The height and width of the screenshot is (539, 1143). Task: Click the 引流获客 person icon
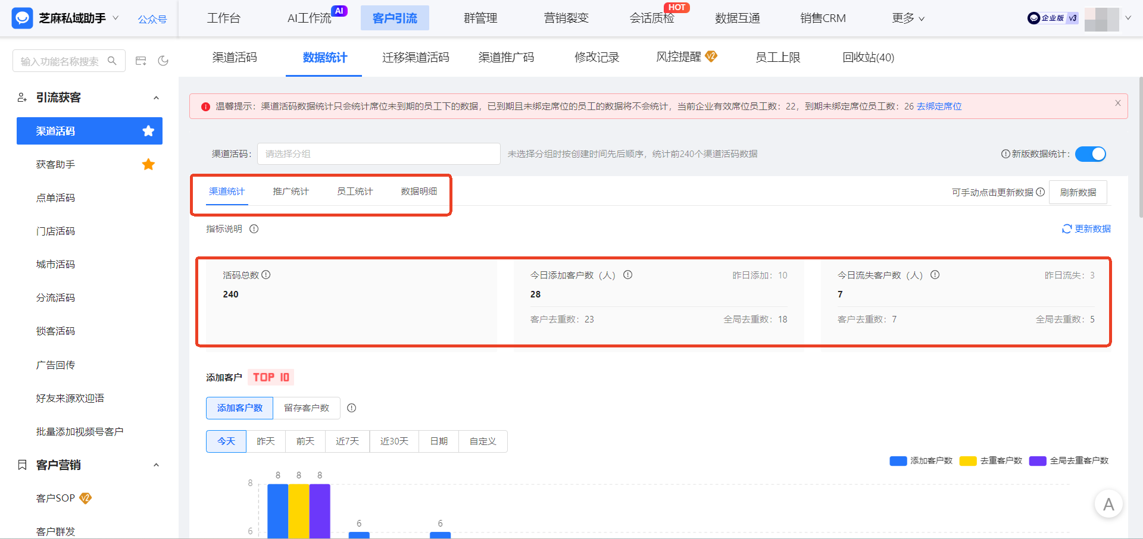[22, 97]
